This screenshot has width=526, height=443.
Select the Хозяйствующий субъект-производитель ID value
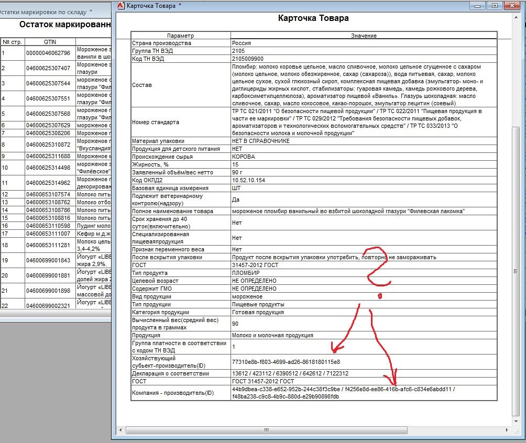coord(286,362)
